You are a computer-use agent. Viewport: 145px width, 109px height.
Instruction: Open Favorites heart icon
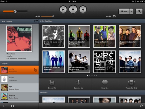[105, 83]
